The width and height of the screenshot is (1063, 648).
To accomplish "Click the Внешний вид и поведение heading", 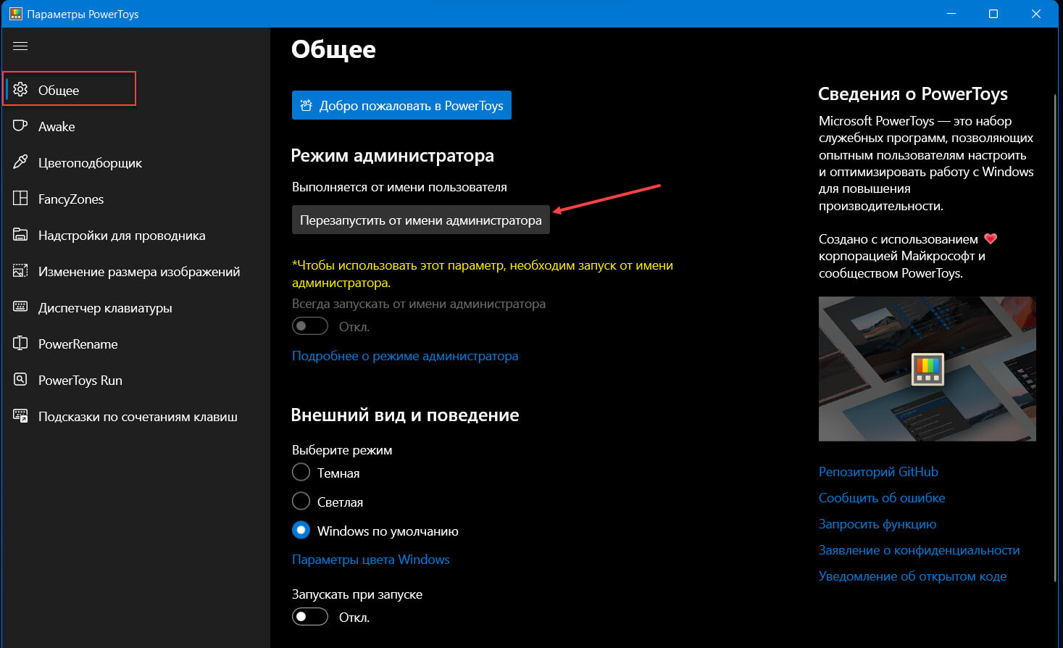I will (x=405, y=415).
